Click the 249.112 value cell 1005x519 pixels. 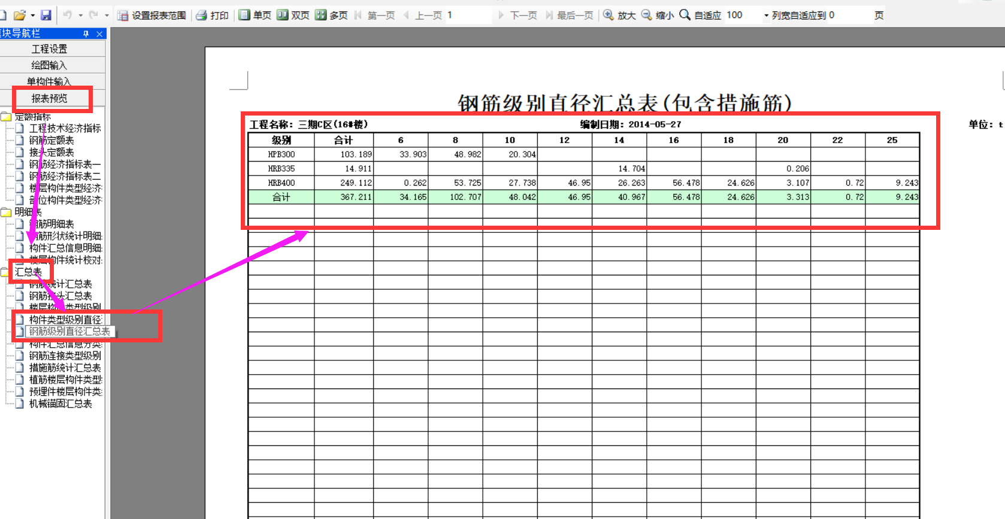click(344, 183)
